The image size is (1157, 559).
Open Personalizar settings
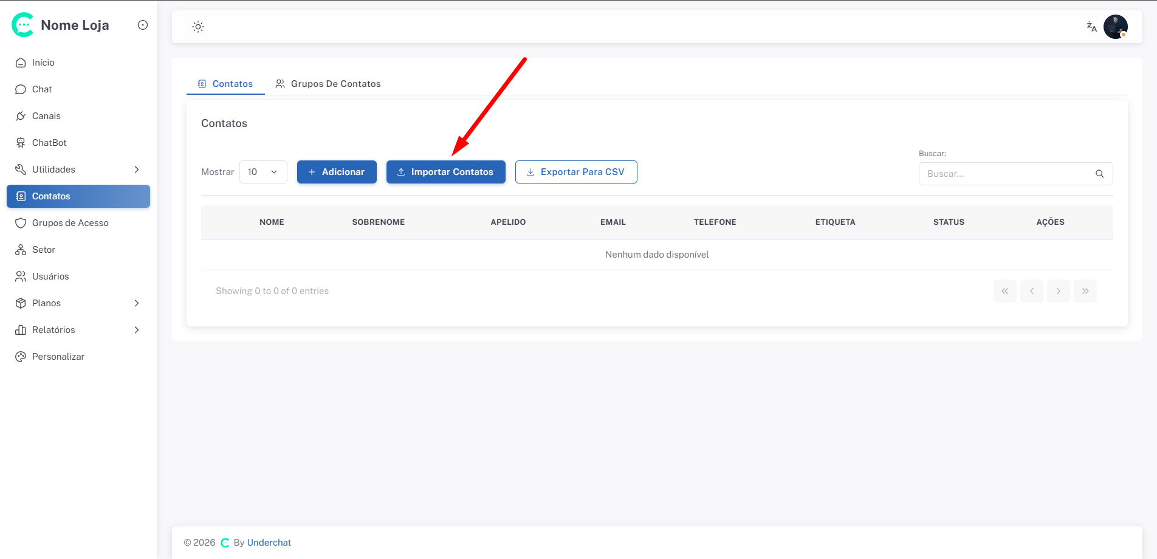tap(58, 357)
